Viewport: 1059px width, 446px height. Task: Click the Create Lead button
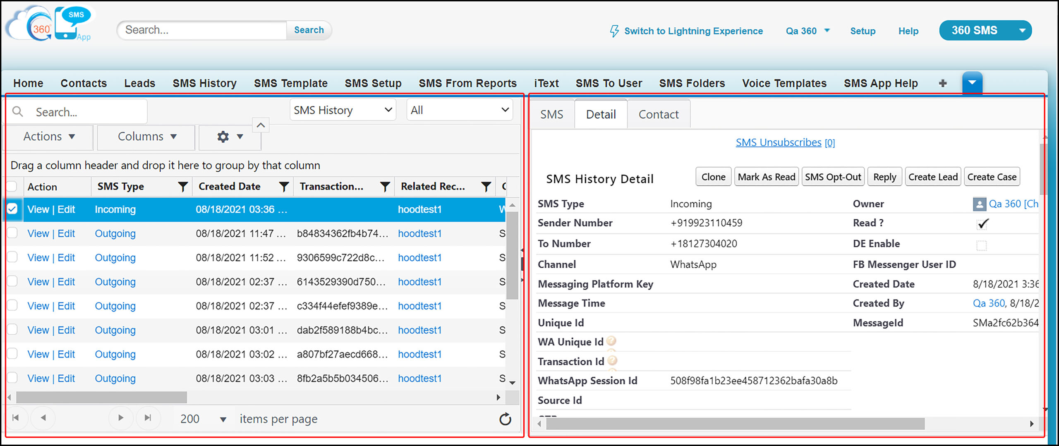(933, 177)
